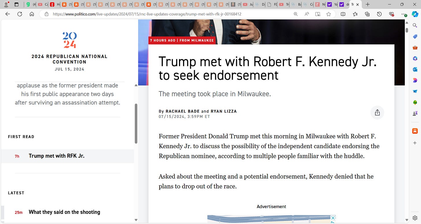The height and width of the screenshot is (224, 421).
Task: Close the advertisement via X icon
Action: coord(333,218)
